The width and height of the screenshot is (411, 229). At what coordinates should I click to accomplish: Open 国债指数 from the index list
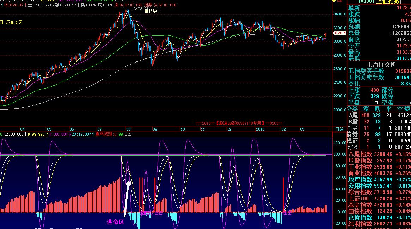pos(360,211)
